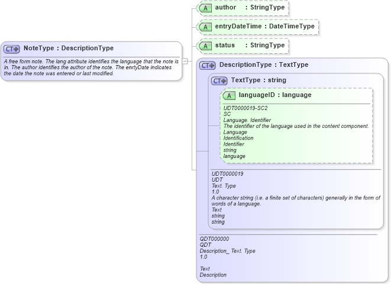The image size is (391, 284).
Task: Click the 'A character string' definition text
Action: [x=296, y=201]
